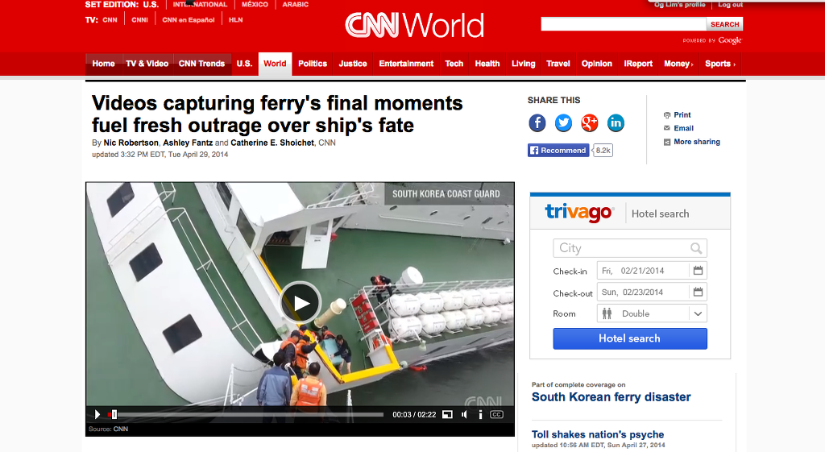Click the video info icon

coord(480,415)
